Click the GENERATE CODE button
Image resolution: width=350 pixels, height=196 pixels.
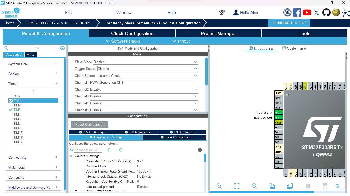(289, 23)
